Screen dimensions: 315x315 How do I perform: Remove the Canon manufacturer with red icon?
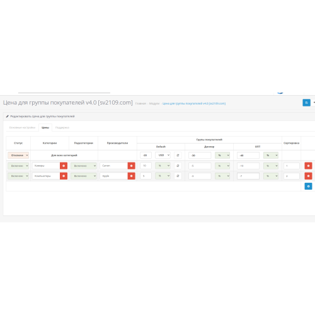pos(131,166)
